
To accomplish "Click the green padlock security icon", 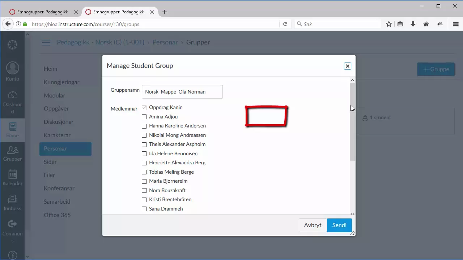I will click(25, 24).
